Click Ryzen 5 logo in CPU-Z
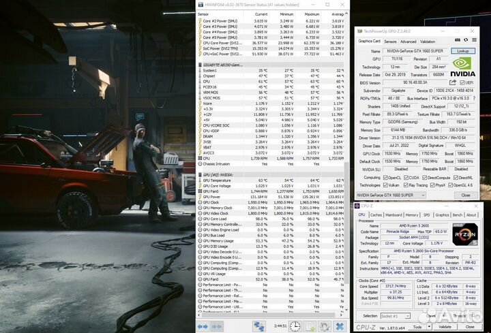Screen dimensions: 491x333 464,234
